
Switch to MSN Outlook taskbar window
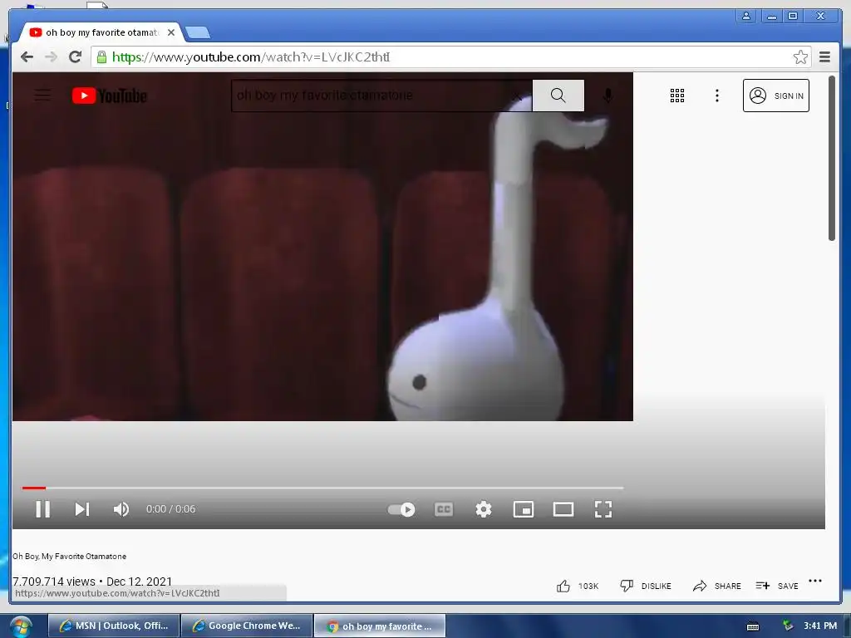(x=113, y=626)
